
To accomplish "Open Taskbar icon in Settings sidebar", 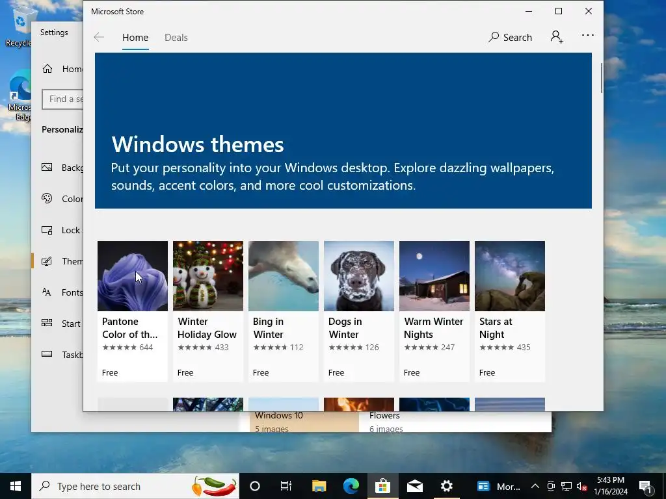I will click(47, 354).
